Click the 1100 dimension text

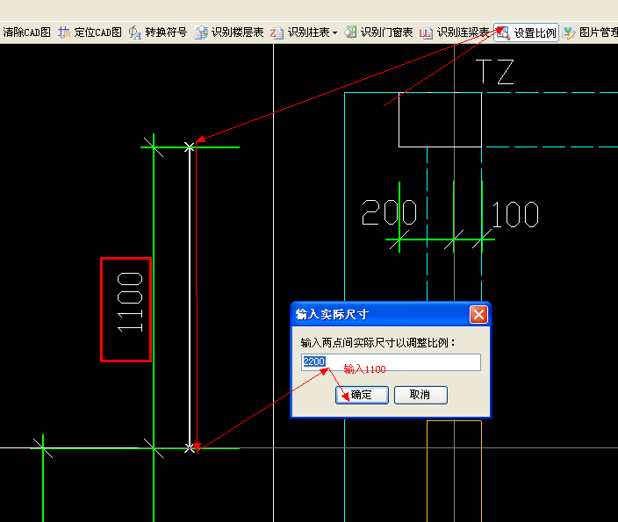click(130, 302)
